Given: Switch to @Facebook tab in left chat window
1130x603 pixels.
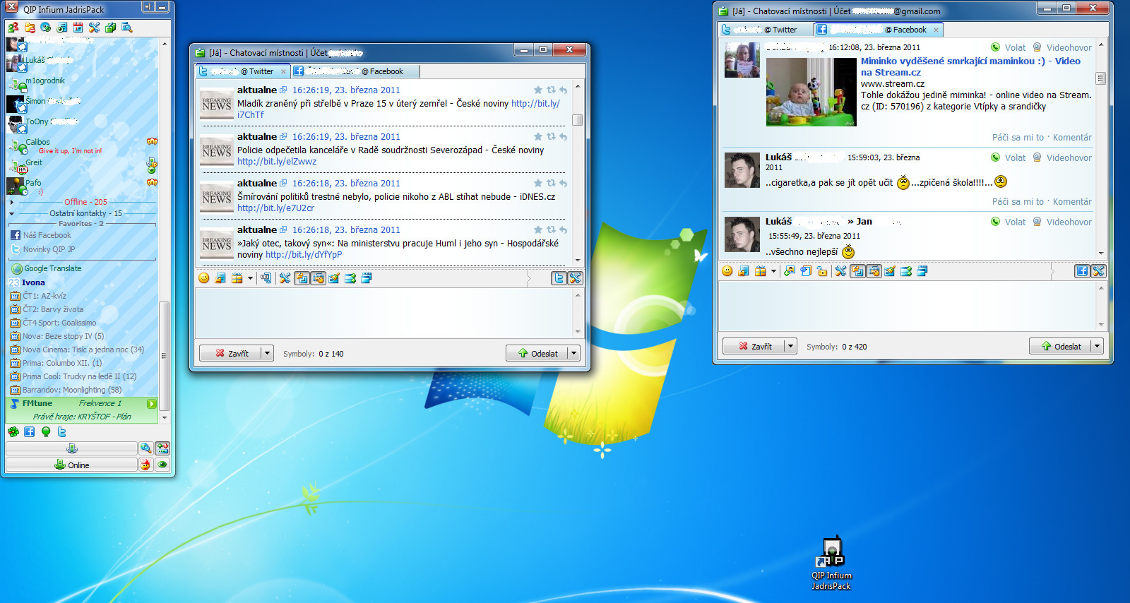Looking at the screenshot, I should tap(355, 71).
